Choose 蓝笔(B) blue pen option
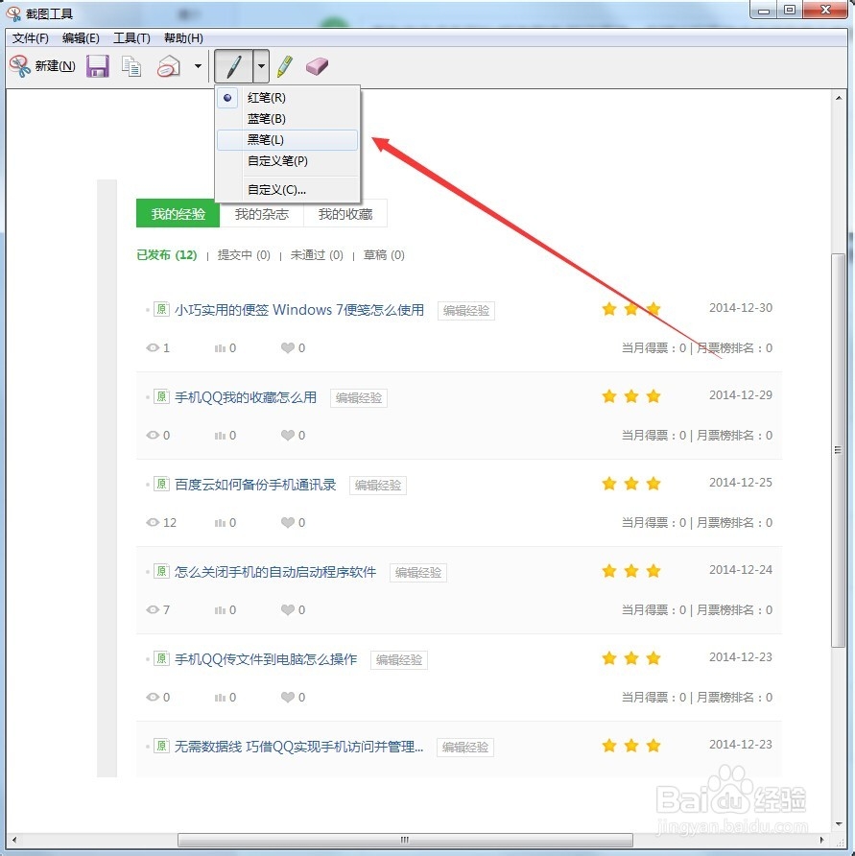Screen dimensions: 855x856 (288, 118)
